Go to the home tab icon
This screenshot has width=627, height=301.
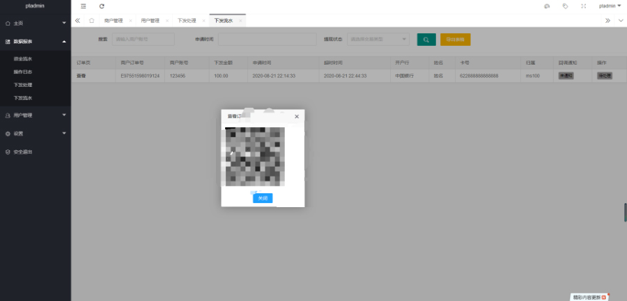pyautogui.click(x=91, y=21)
